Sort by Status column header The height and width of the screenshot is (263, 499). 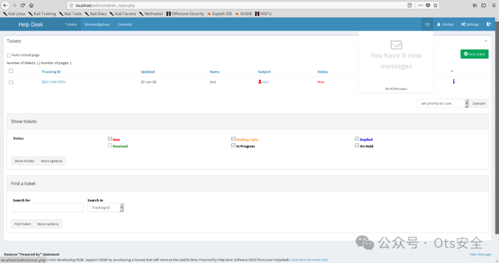(x=323, y=72)
